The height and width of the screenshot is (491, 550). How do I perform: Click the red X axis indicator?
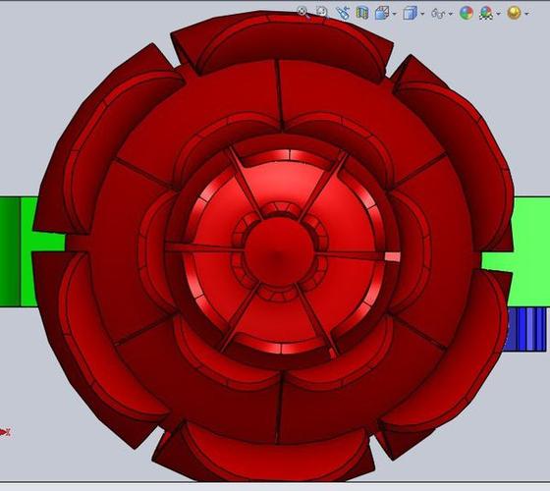(x=5, y=432)
